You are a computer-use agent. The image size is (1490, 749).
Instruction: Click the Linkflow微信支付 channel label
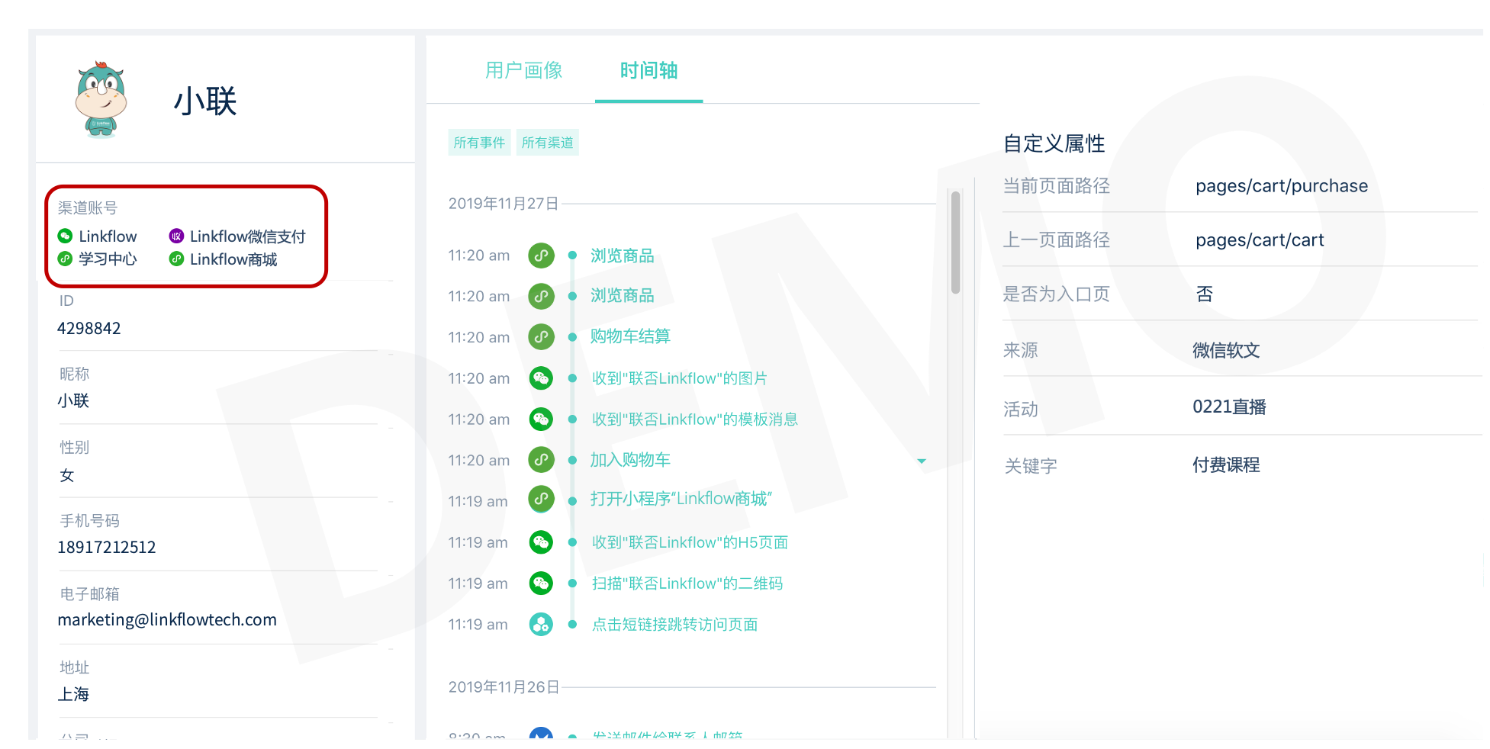point(248,236)
